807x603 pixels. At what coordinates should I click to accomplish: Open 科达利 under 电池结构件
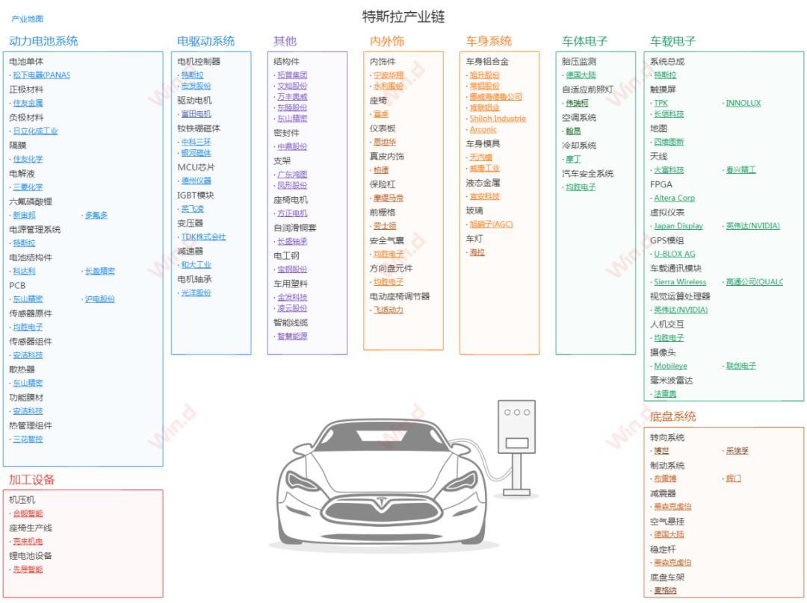click(24, 271)
